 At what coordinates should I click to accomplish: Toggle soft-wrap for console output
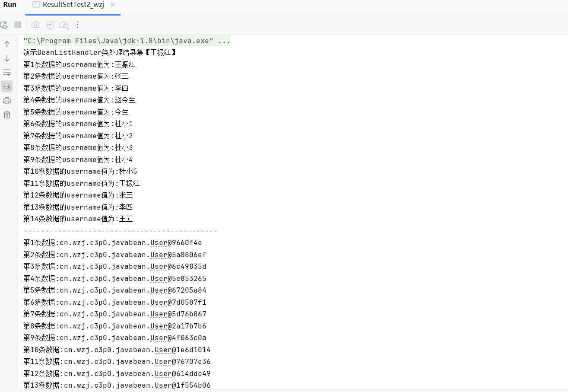(x=7, y=72)
